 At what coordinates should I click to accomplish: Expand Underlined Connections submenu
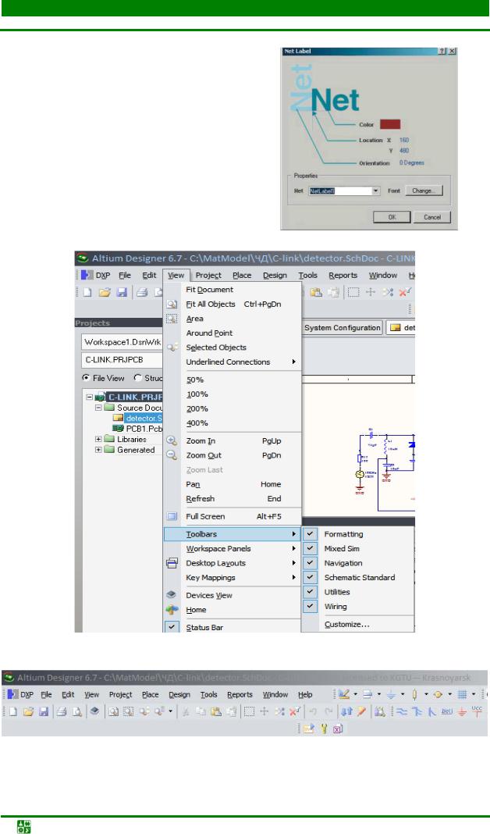294,362
